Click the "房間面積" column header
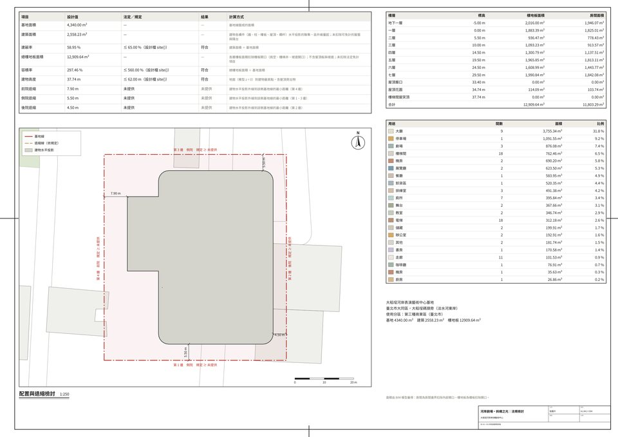 click(x=597, y=15)
